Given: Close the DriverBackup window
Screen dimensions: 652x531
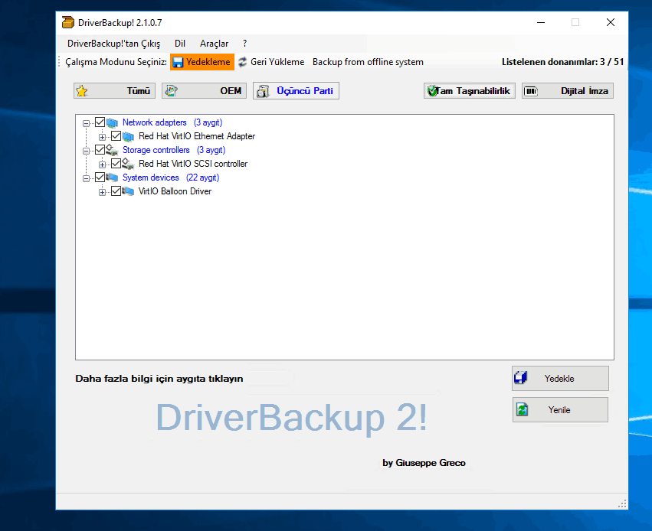Looking at the screenshot, I should click(x=611, y=22).
